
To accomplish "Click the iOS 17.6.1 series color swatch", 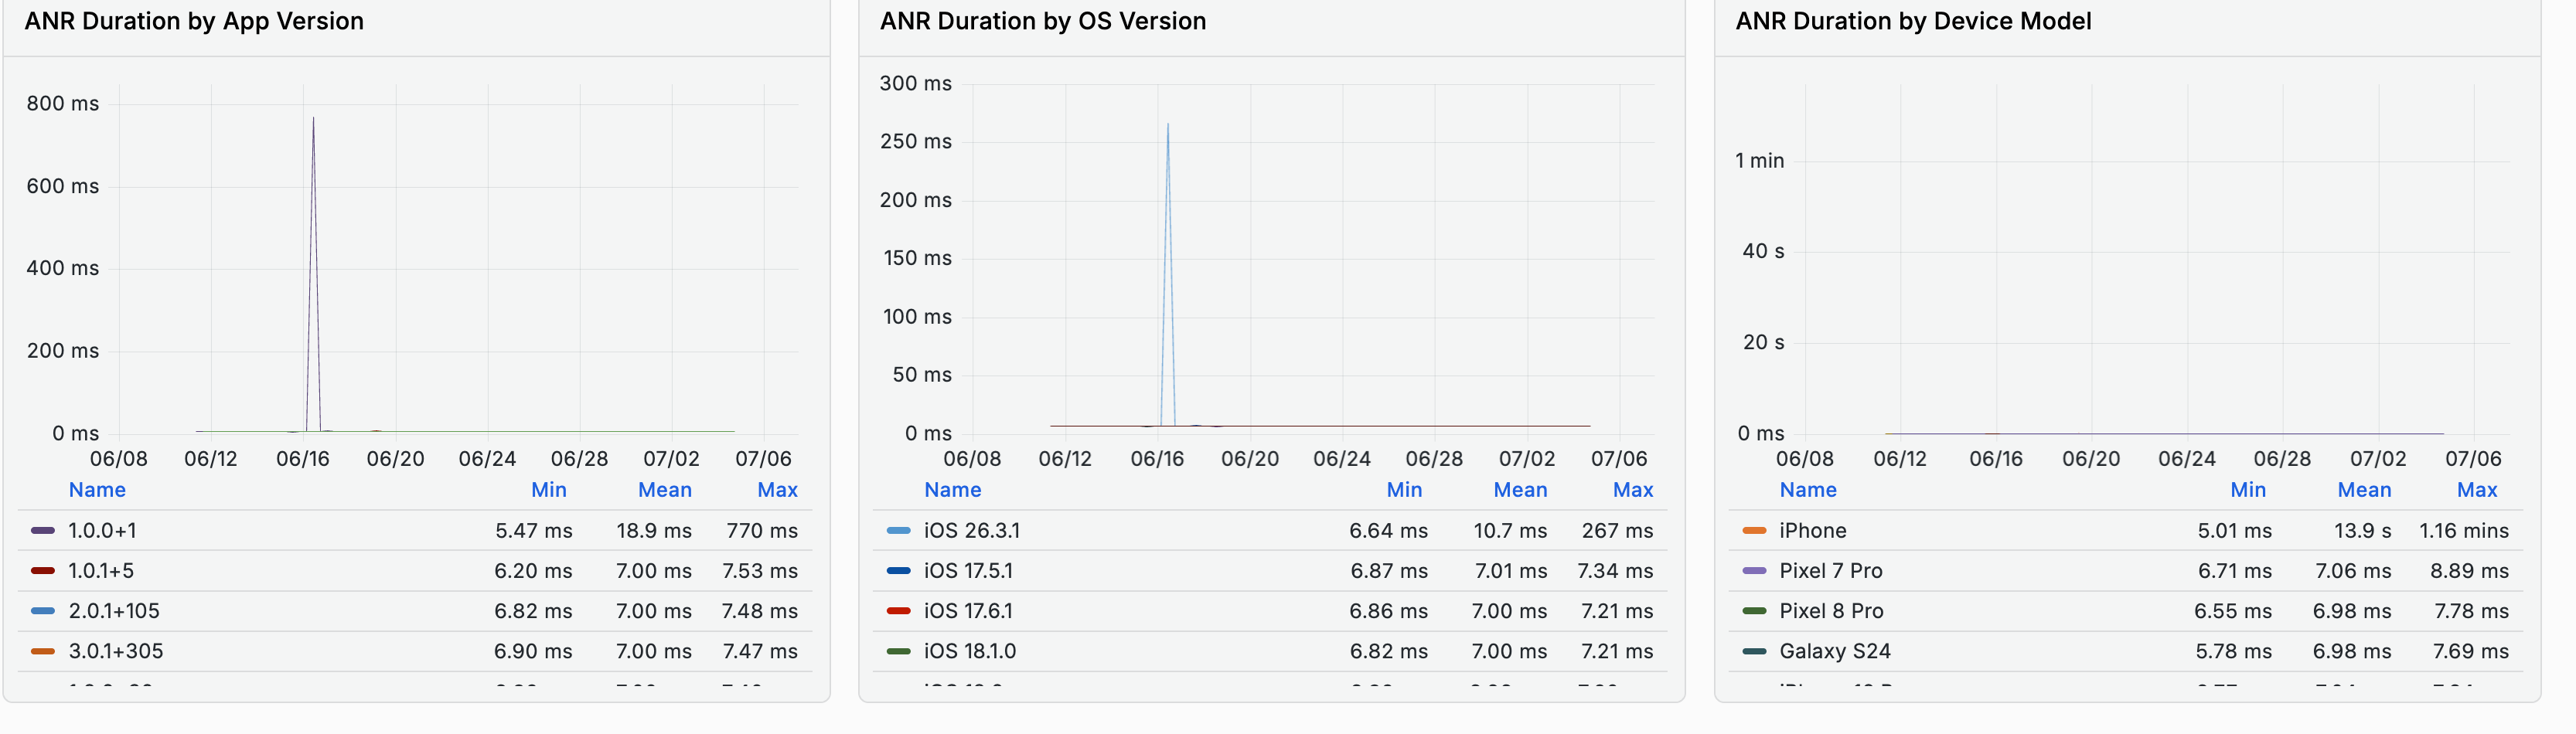I will coord(899,611).
